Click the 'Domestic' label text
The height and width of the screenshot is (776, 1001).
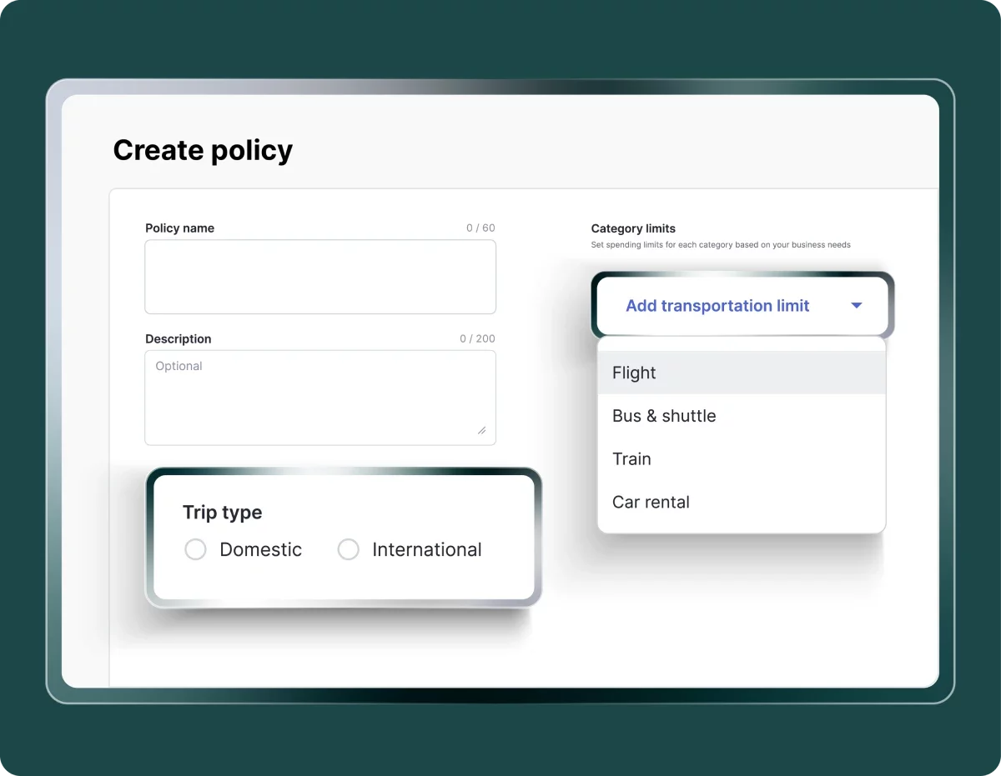point(260,550)
